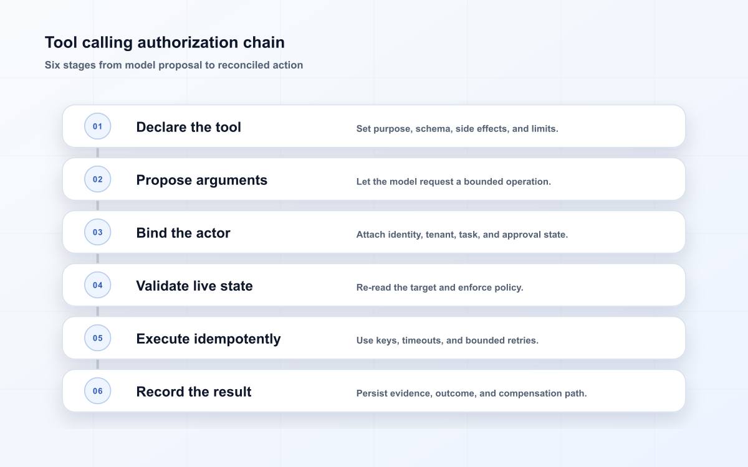748x467 pixels.
Task: Click the Tool calling authorization chain title
Action: pos(165,42)
